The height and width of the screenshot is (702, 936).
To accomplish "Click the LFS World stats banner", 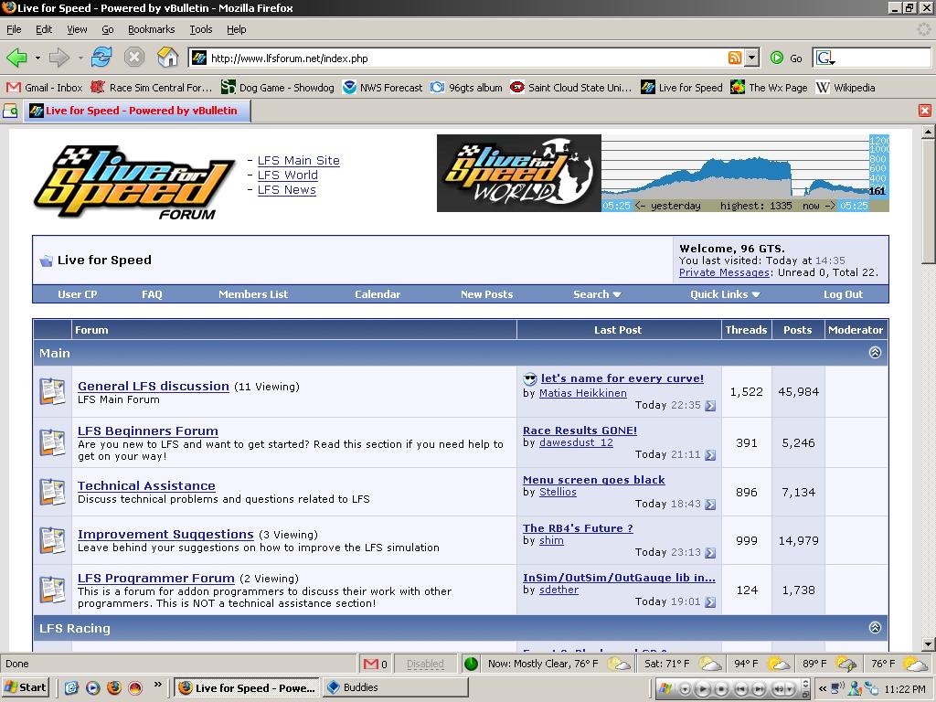I will point(663,173).
